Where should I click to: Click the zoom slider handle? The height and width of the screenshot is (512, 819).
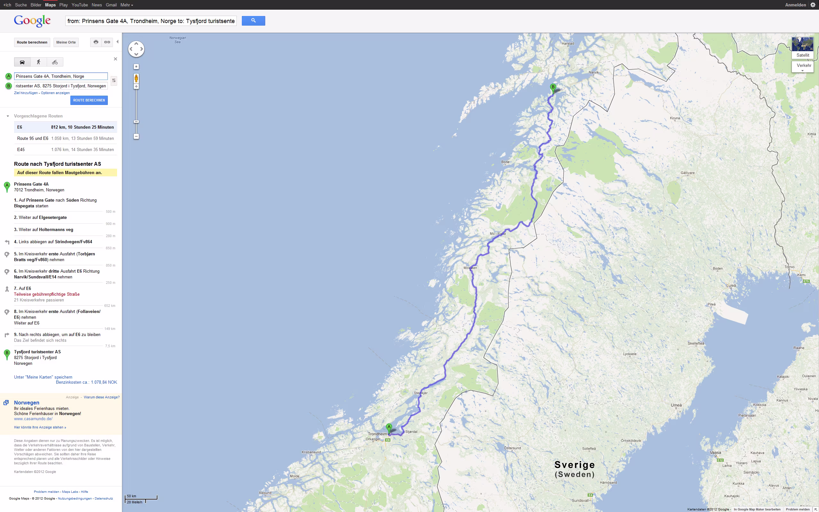[136, 122]
